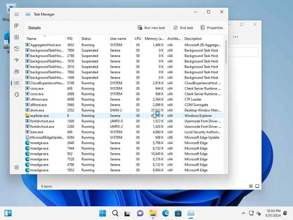
Task: Open the Services page puzzle icon
Action: click(x=16, y=95)
